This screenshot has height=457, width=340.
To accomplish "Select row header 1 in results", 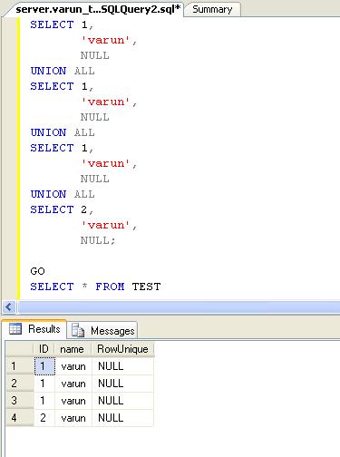I will tap(19, 366).
